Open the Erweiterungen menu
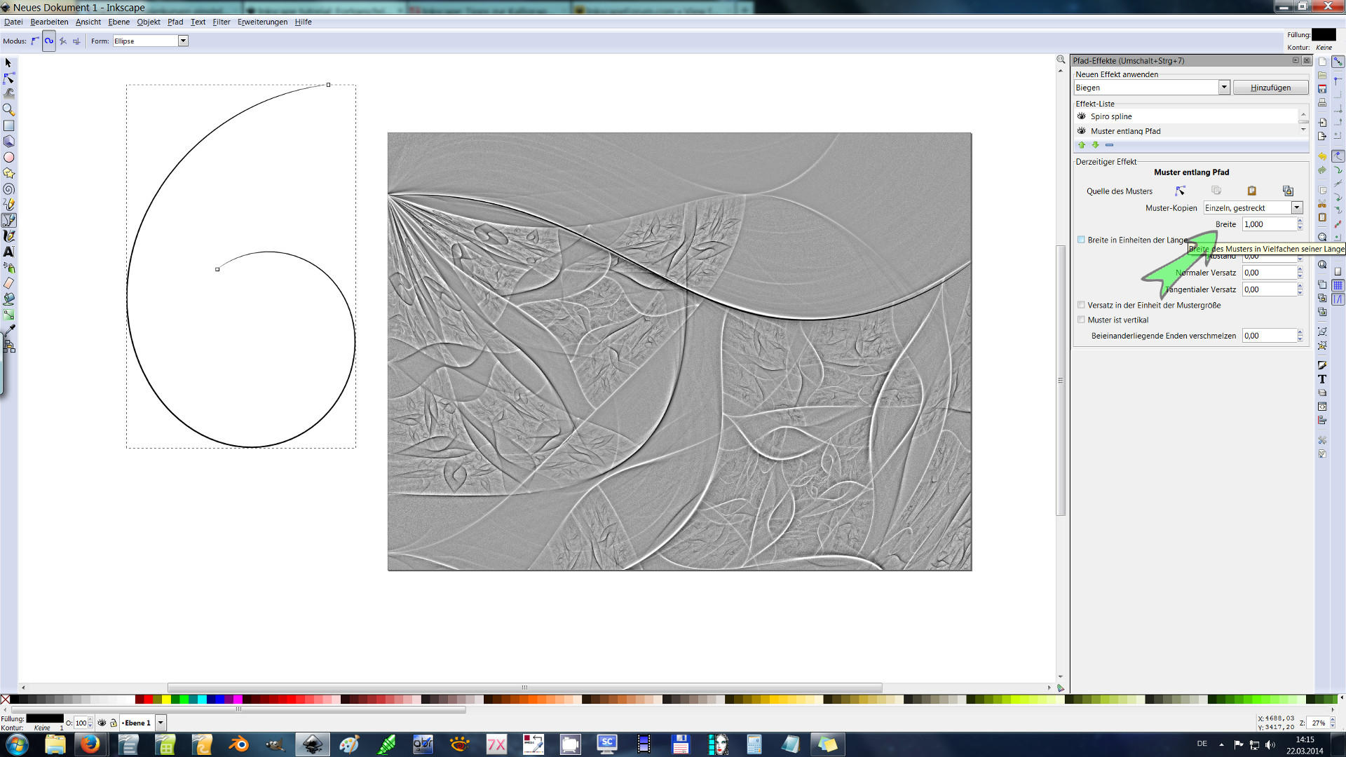The width and height of the screenshot is (1346, 757). [262, 22]
